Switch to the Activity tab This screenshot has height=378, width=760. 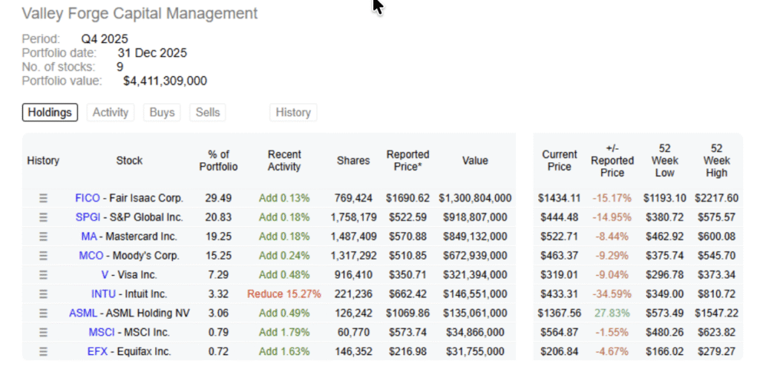click(111, 113)
